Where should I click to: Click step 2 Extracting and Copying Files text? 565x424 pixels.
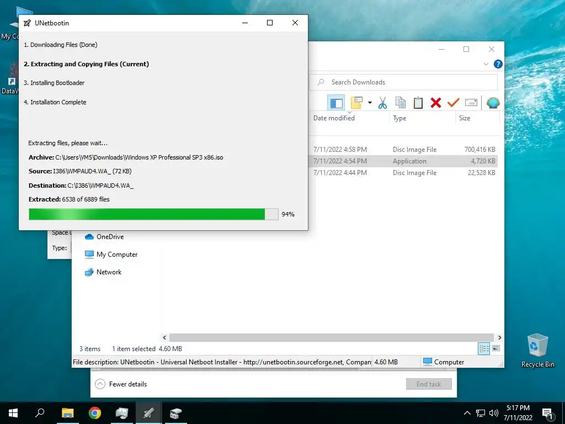click(86, 64)
